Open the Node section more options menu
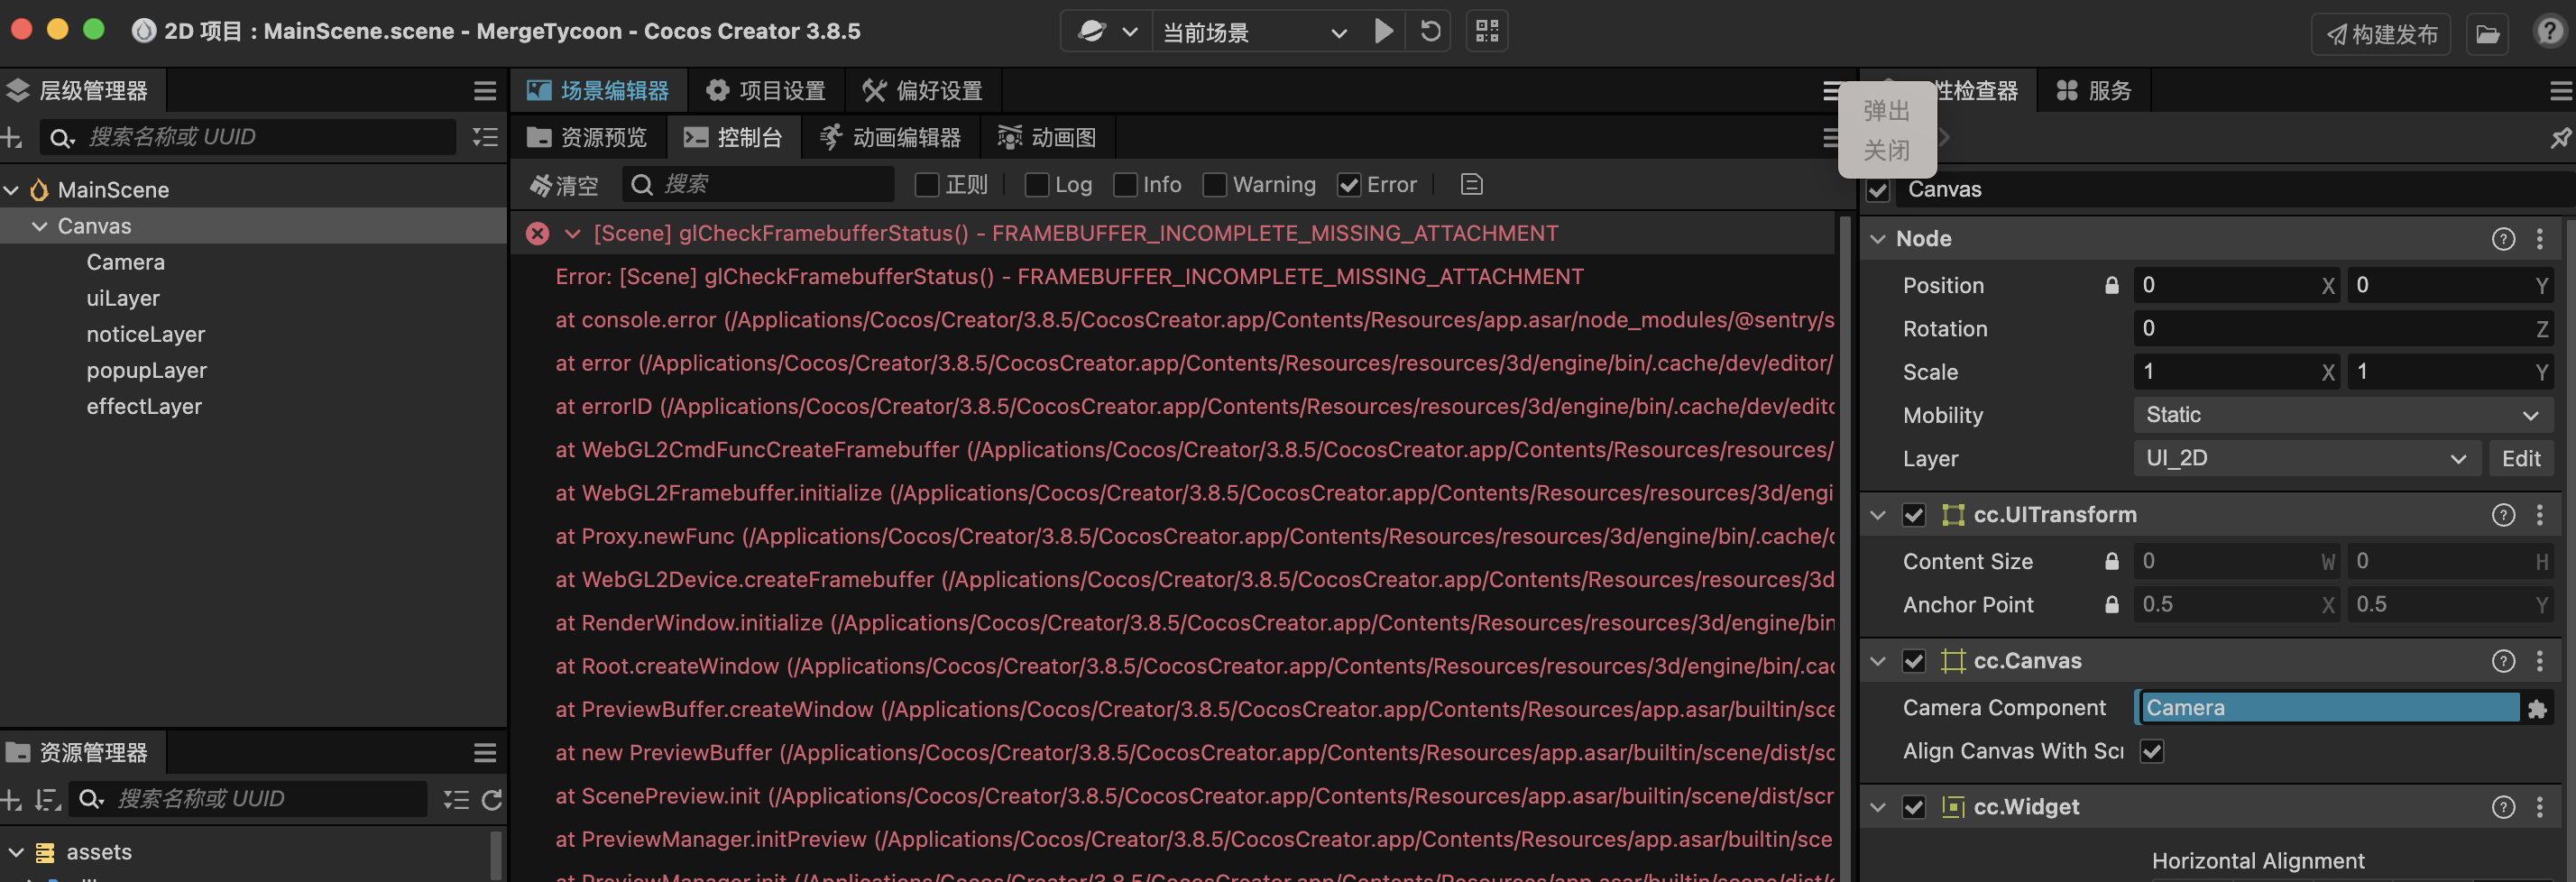This screenshot has width=2576, height=882. [x=2540, y=239]
